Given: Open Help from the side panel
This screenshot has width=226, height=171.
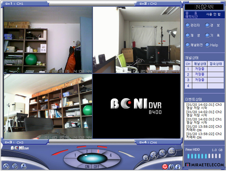Looking at the screenshot, I should tap(211, 45).
